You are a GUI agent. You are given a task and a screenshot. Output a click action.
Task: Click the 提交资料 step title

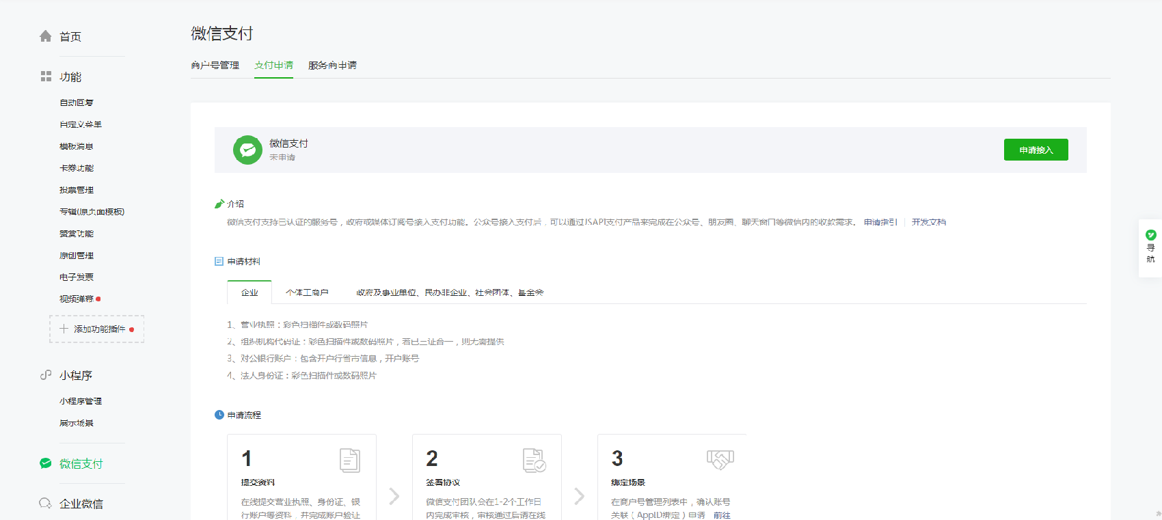click(x=258, y=482)
